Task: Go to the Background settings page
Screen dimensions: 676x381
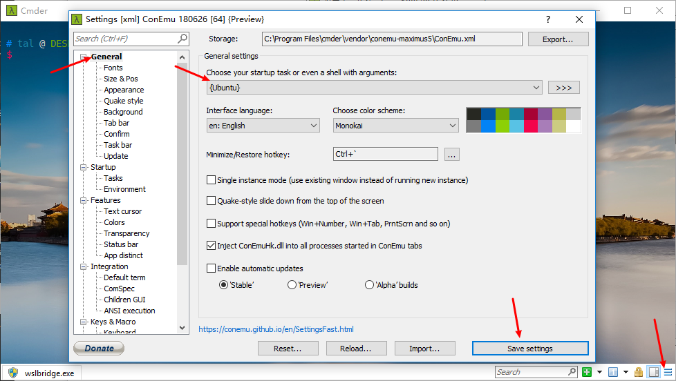Action: (x=123, y=112)
